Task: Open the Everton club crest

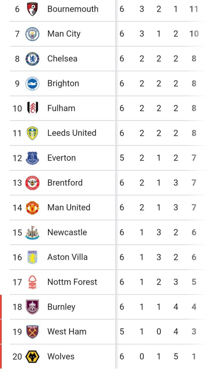Action: 32,158
